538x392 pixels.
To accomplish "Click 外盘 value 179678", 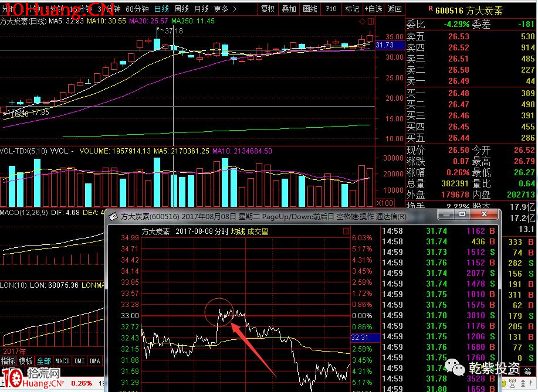I will point(455,195).
